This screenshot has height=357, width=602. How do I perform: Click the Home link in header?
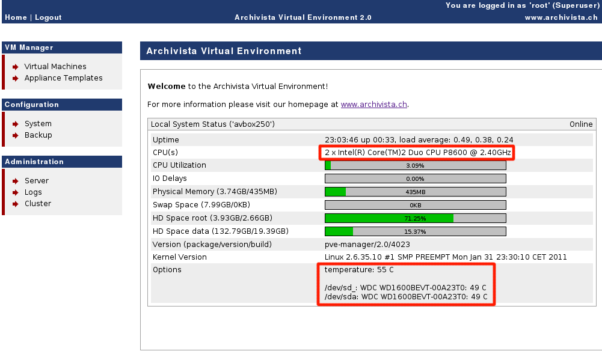[16, 17]
